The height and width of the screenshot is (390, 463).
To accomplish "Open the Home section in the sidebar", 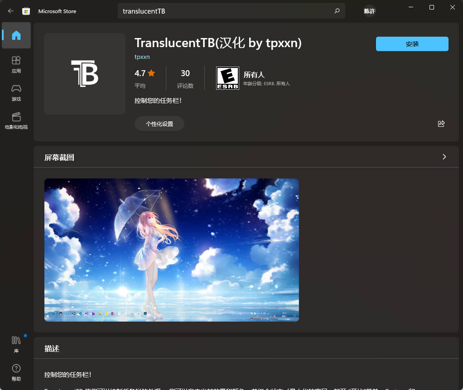I will 16,35.
